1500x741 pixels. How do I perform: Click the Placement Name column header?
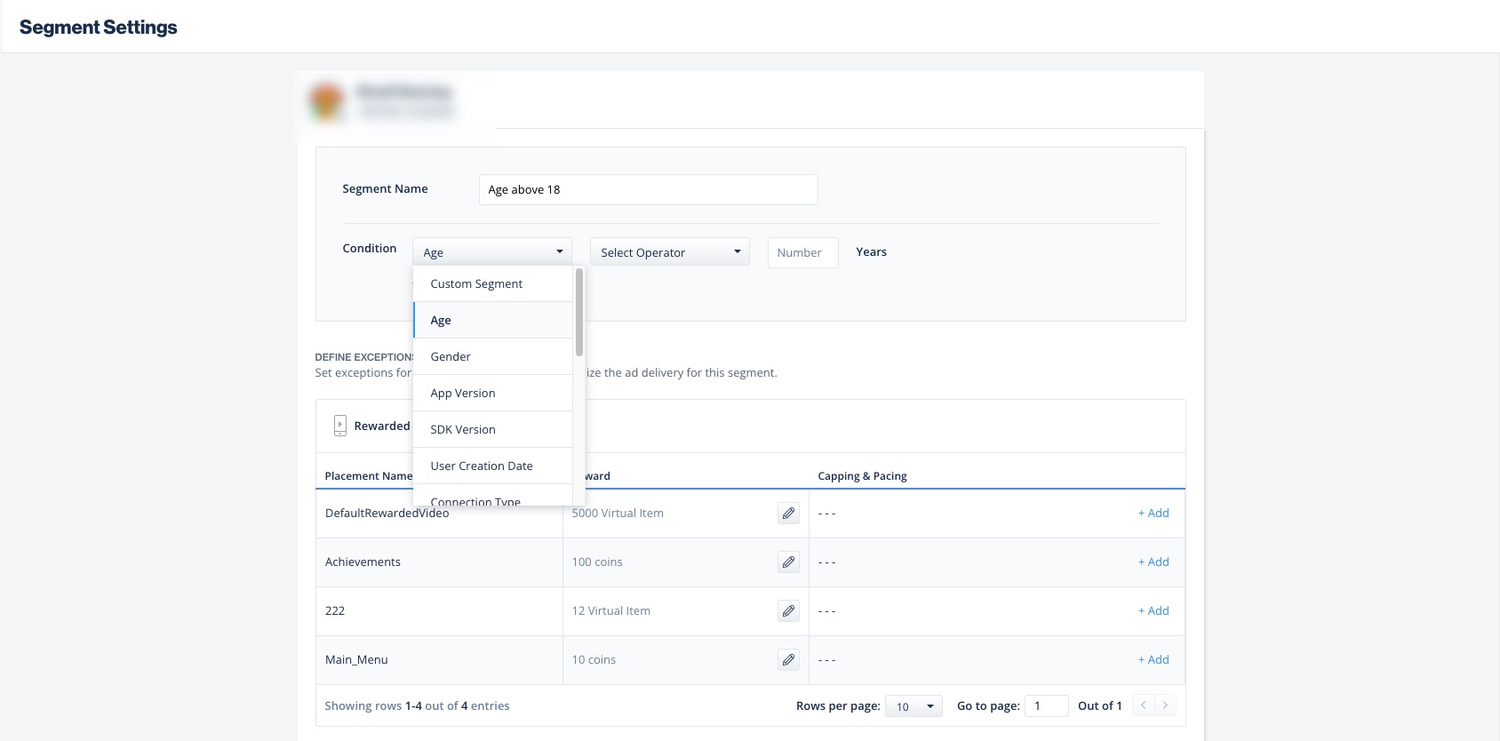tap(369, 476)
